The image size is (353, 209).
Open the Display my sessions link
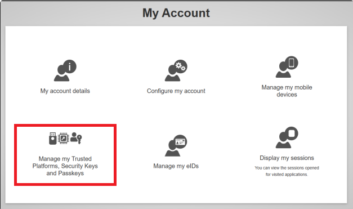tap(287, 158)
